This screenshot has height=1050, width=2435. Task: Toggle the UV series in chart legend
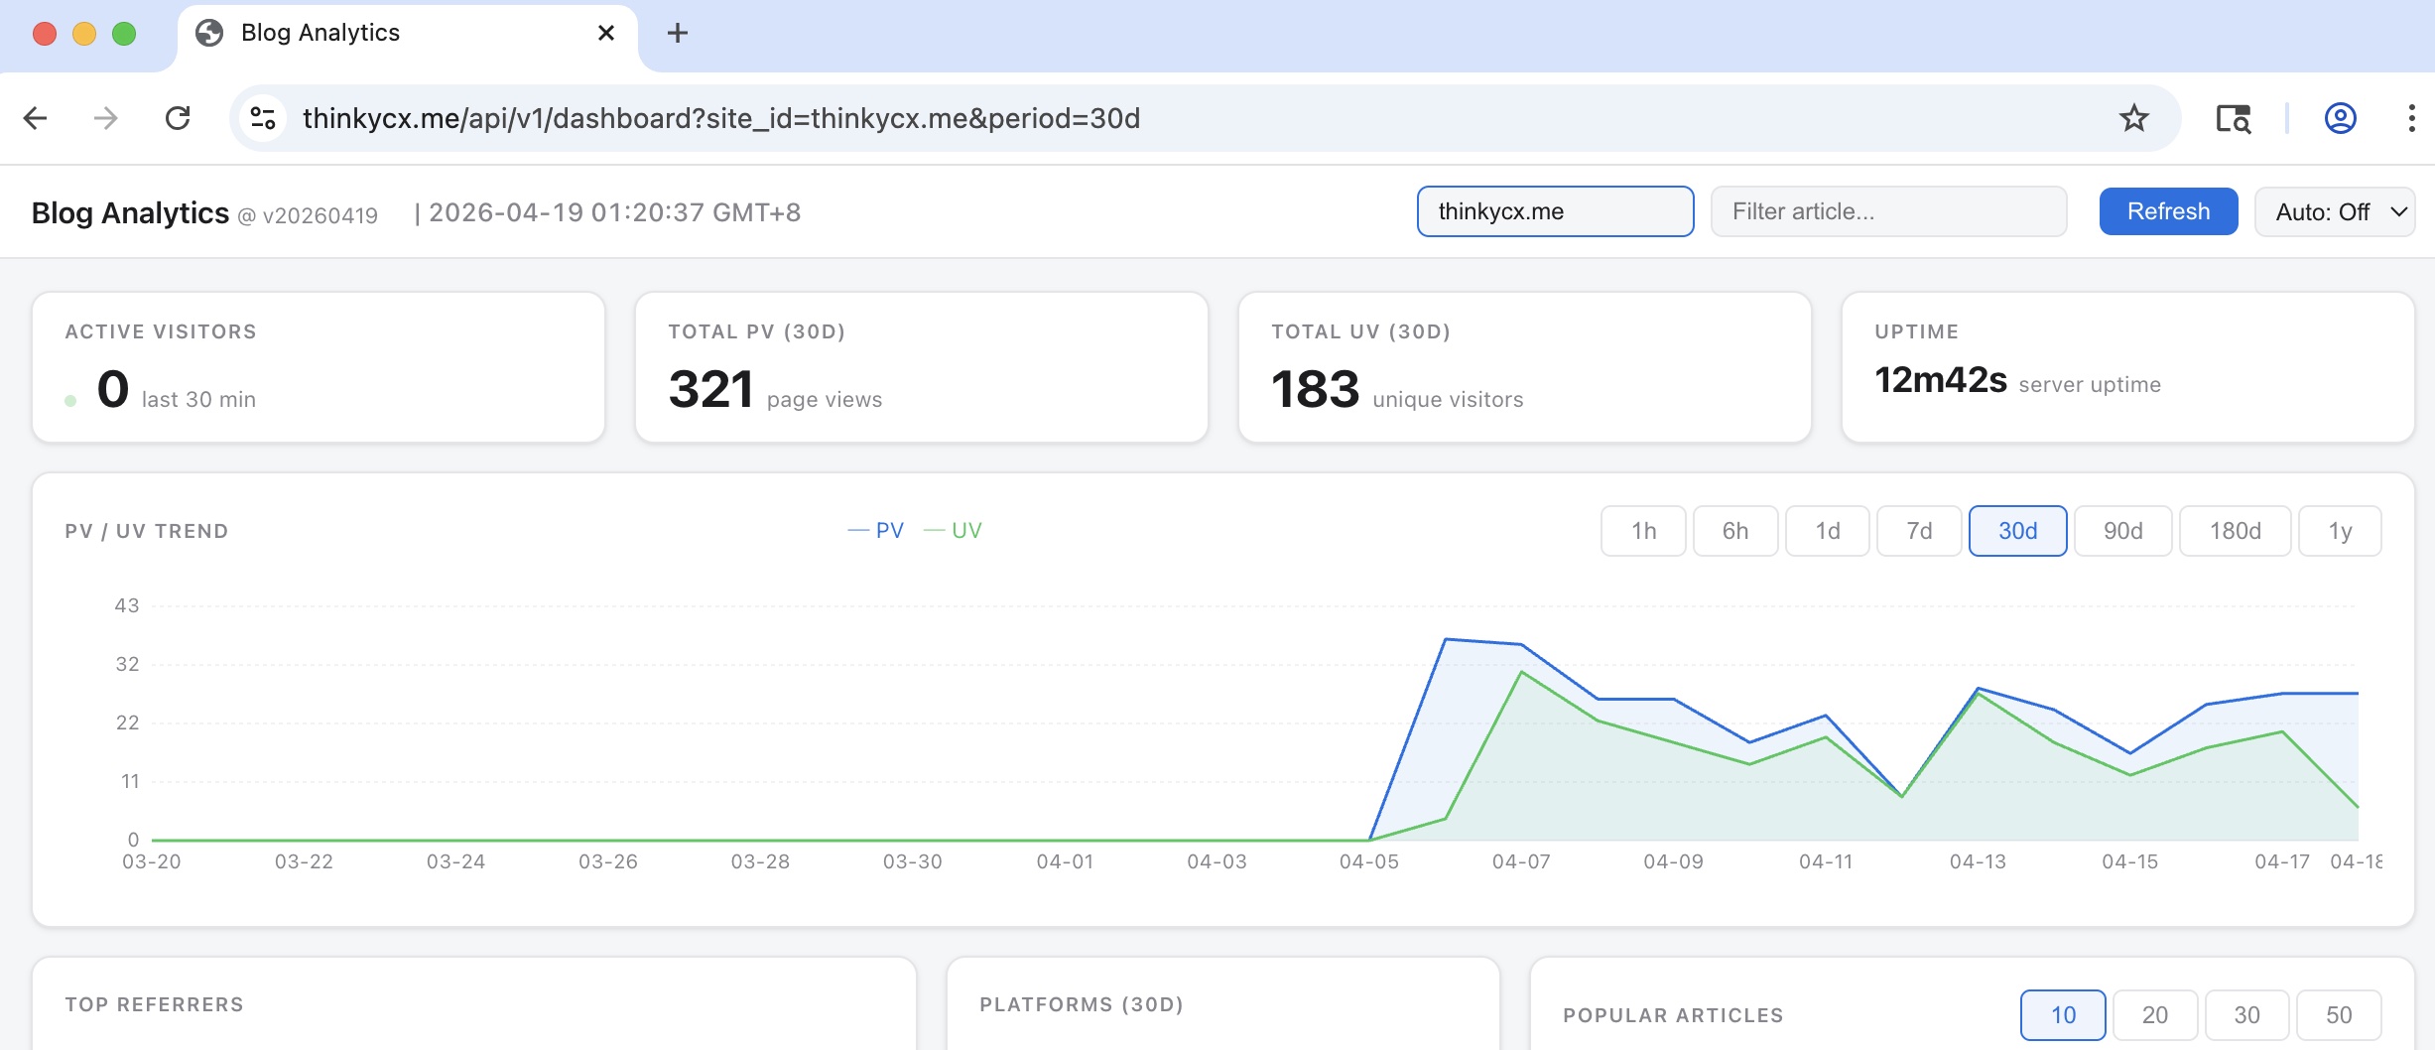(x=954, y=531)
